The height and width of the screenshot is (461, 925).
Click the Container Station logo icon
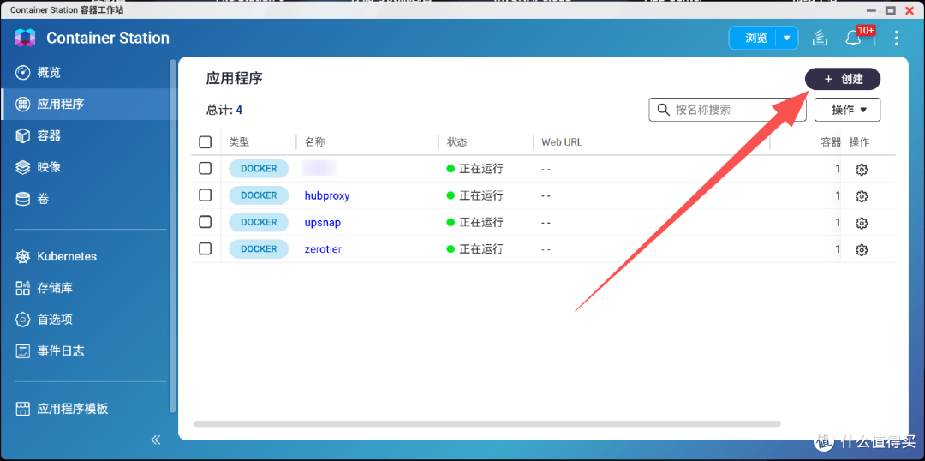(x=26, y=39)
